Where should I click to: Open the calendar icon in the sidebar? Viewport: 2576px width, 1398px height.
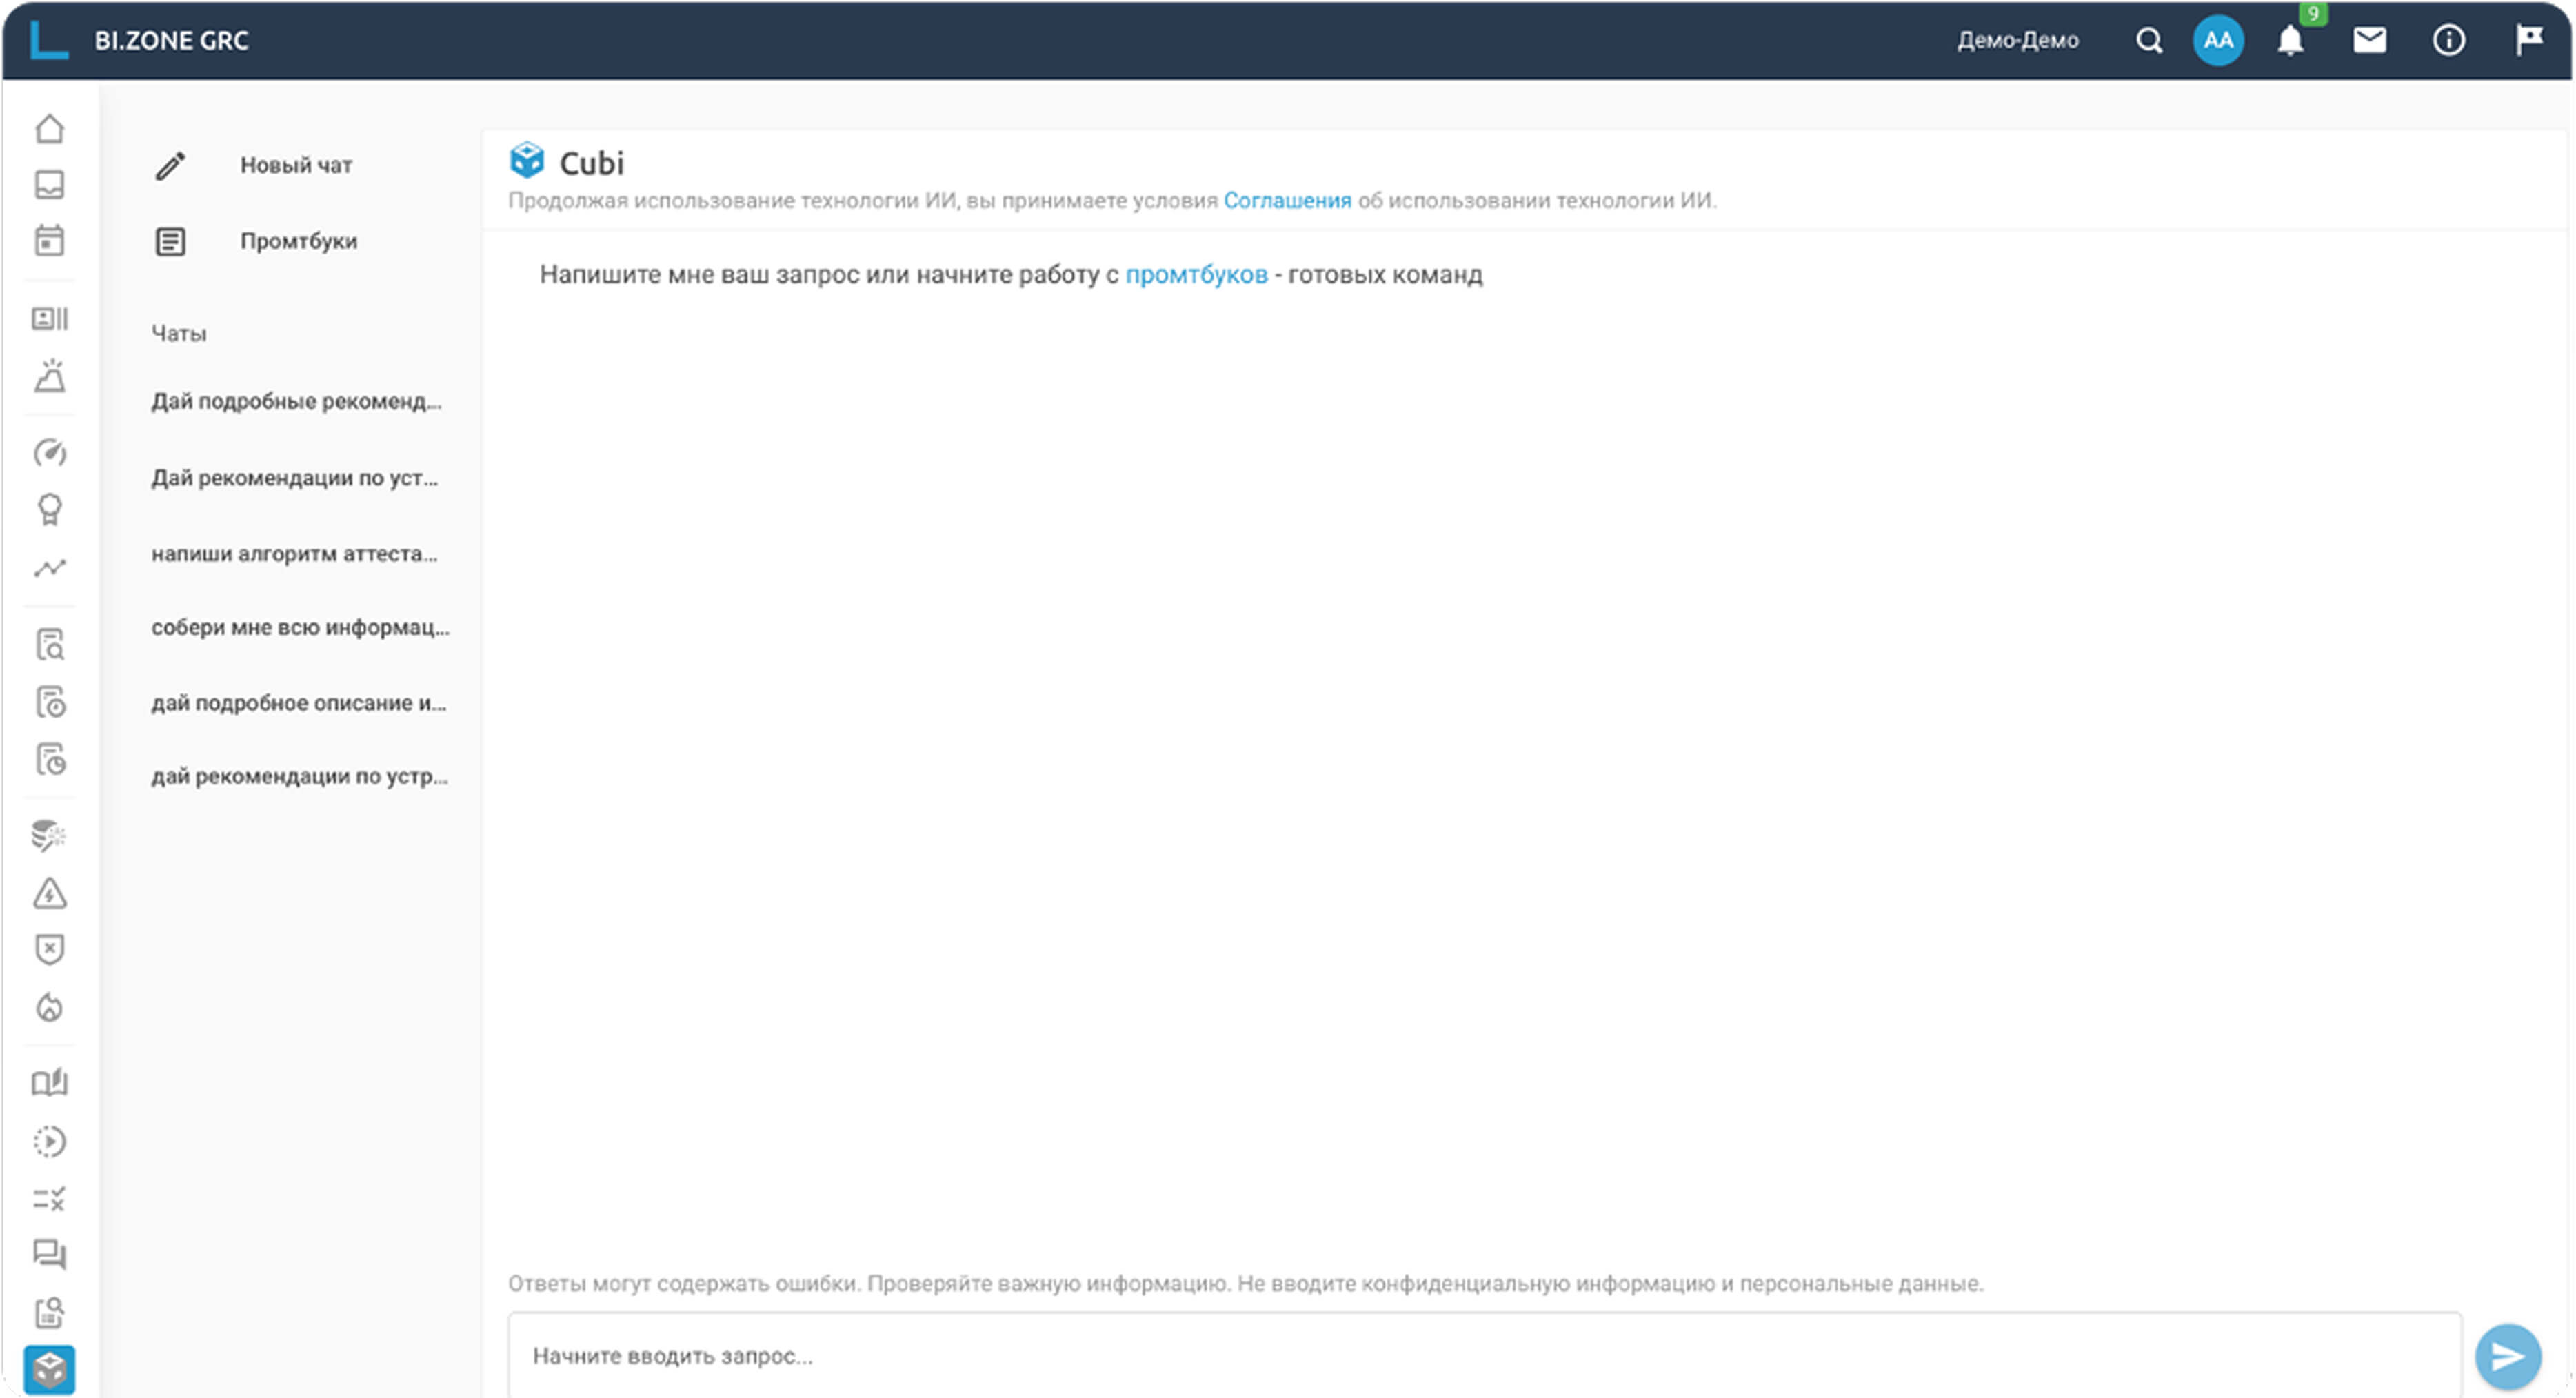(x=49, y=241)
